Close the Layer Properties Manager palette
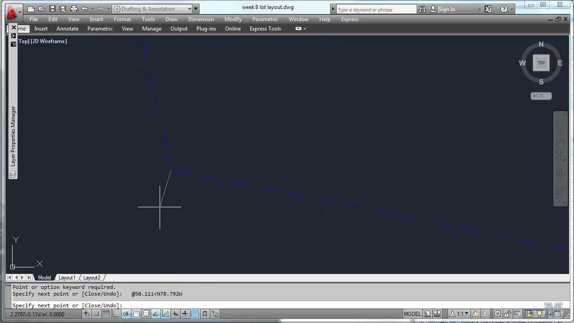 (13, 27)
